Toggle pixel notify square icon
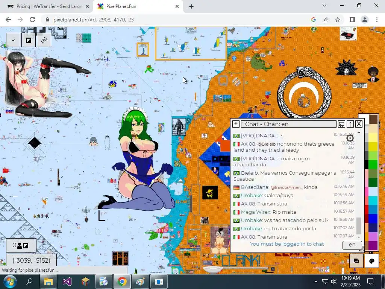This screenshot has width=385, height=289. [29, 40]
